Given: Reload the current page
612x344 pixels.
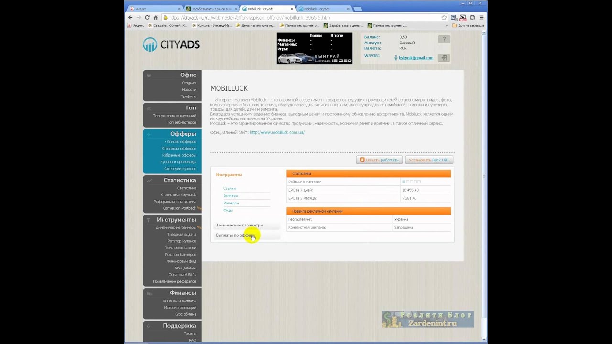Looking at the screenshot, I should click(x=147, y=17).
